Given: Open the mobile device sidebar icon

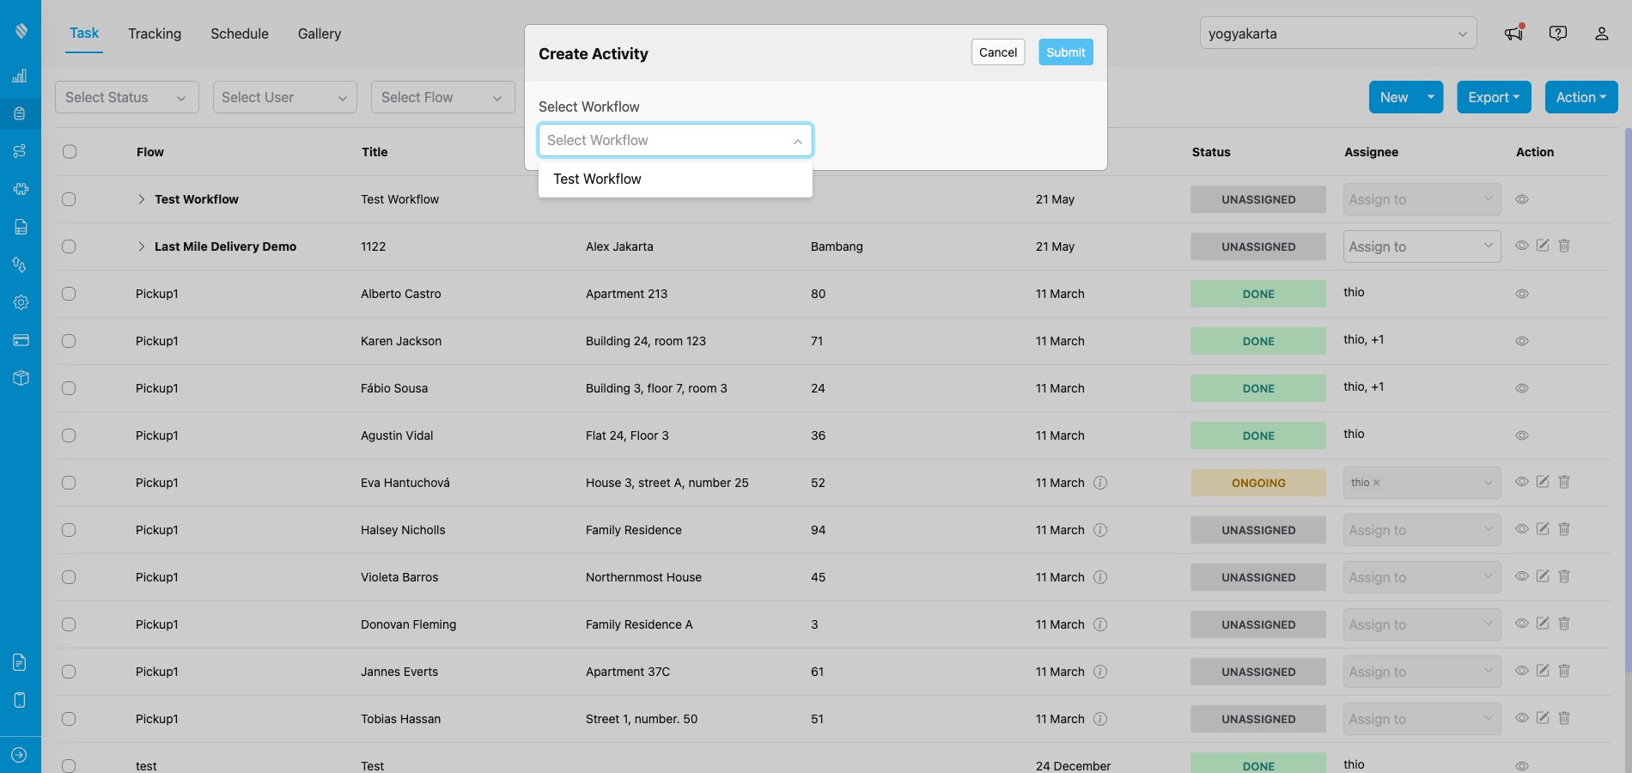Looking at the screenshot, I should (20, 700).
